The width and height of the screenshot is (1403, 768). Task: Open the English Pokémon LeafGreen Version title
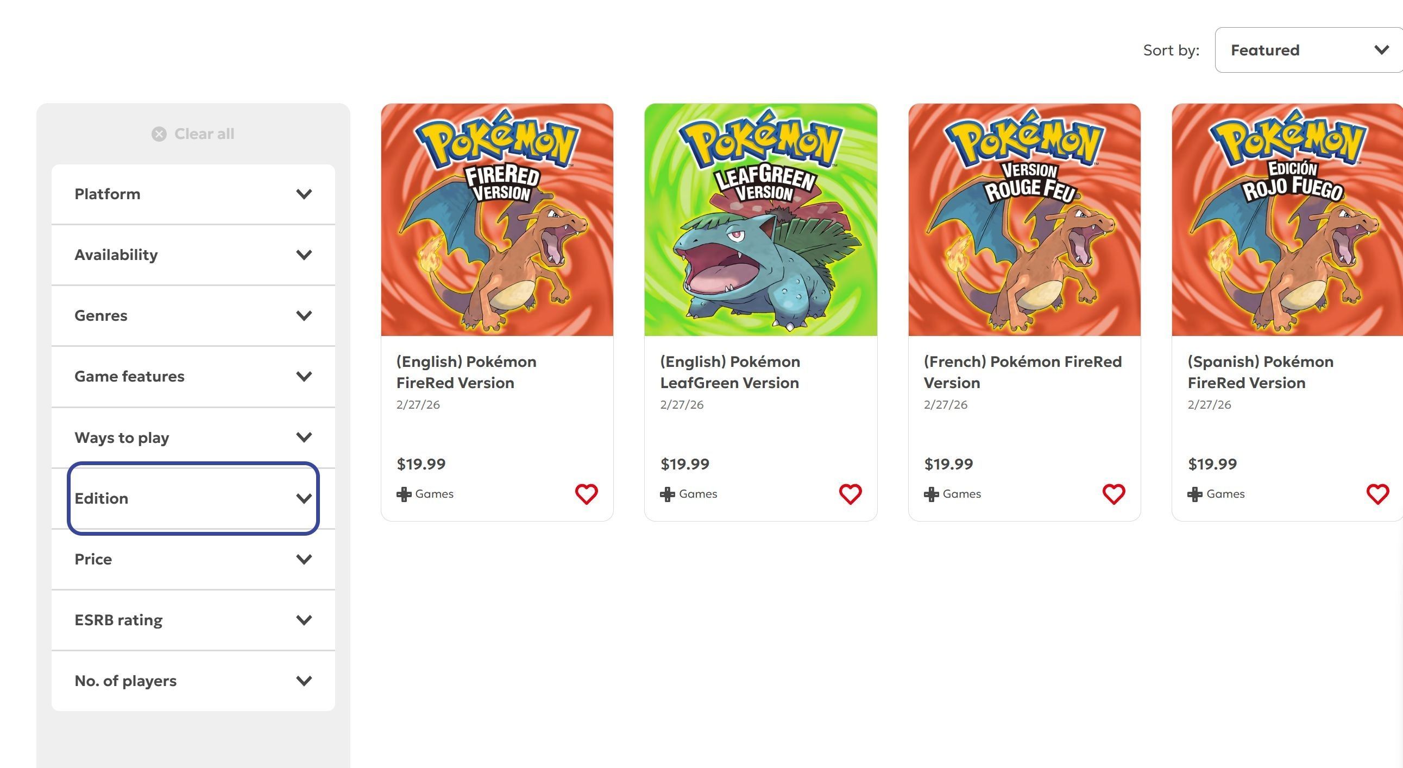tap(730, 372)
